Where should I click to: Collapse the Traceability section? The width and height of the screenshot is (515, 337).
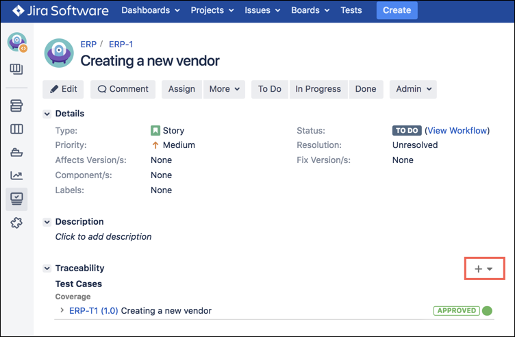(47, 269)
